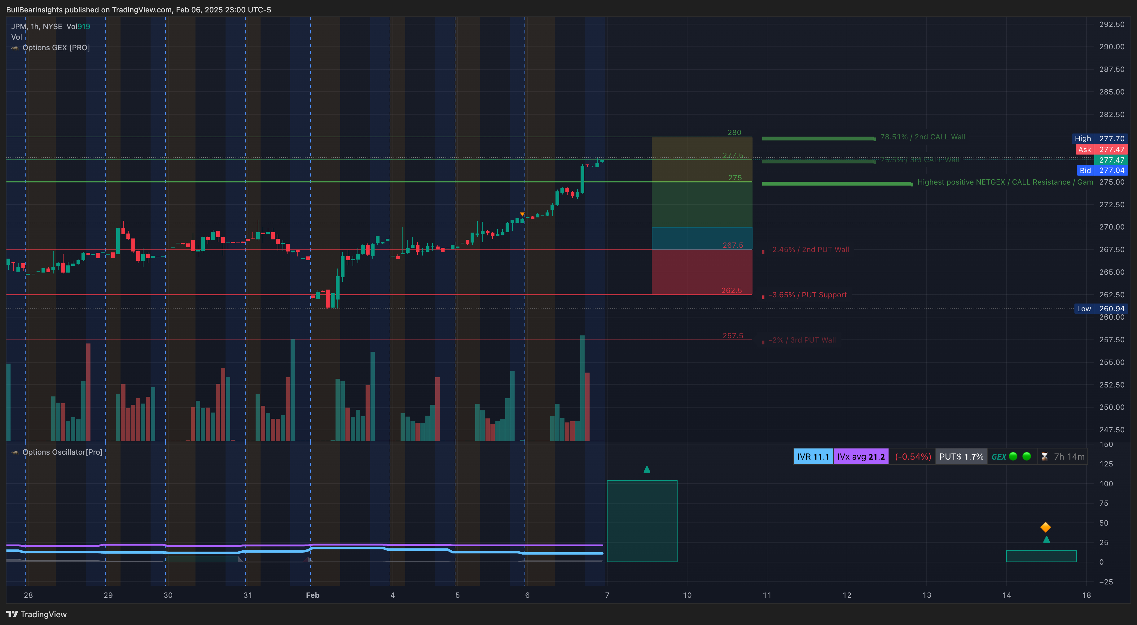Click the 'Highest positive NETGEX / CALL Resistance' label
The height and width of the screenshot is (625, 1137).
point(1005,182)
